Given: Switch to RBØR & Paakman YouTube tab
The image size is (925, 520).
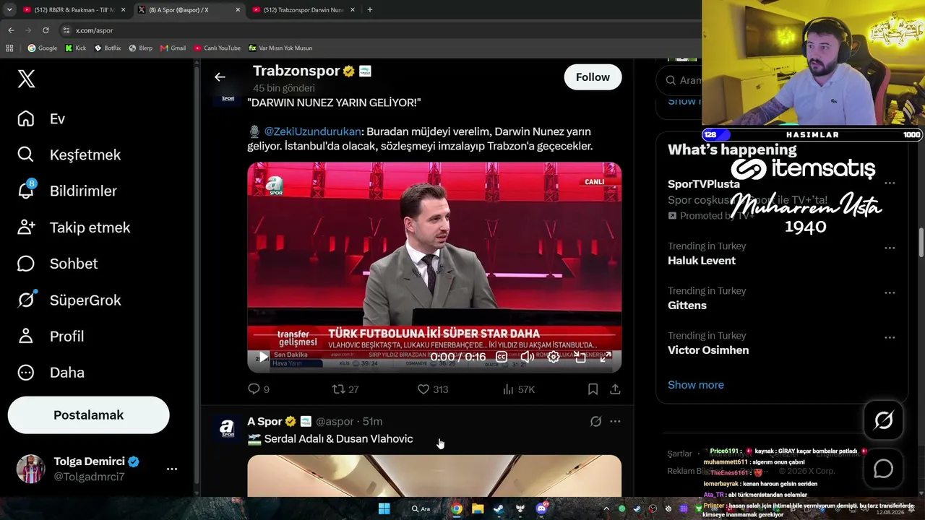Looking at the screenshot, I should coord(74,10).
